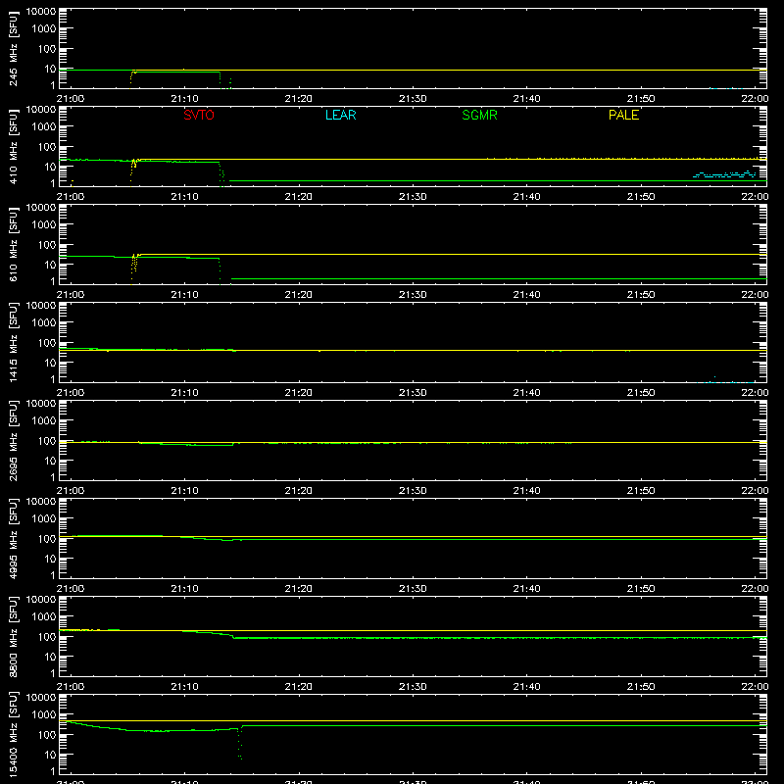Viewport: 784px width, 784px height.
Task: Click the yellow dip spikes in the 610 MHz plot
Action: click(x=135, y=268)
